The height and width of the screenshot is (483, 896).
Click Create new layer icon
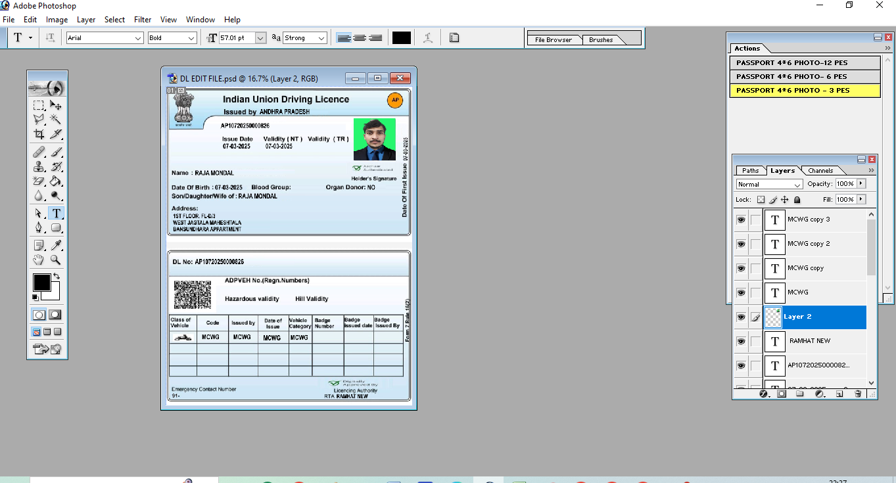coord(839,394)
